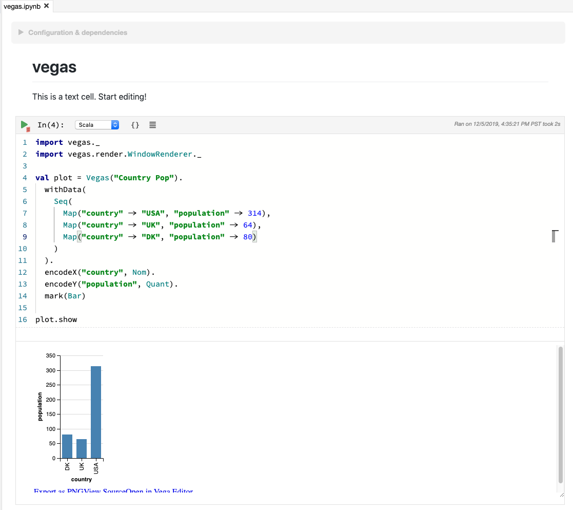
Task: Click the blue USA bar in the chart
Action: (96, 411)
